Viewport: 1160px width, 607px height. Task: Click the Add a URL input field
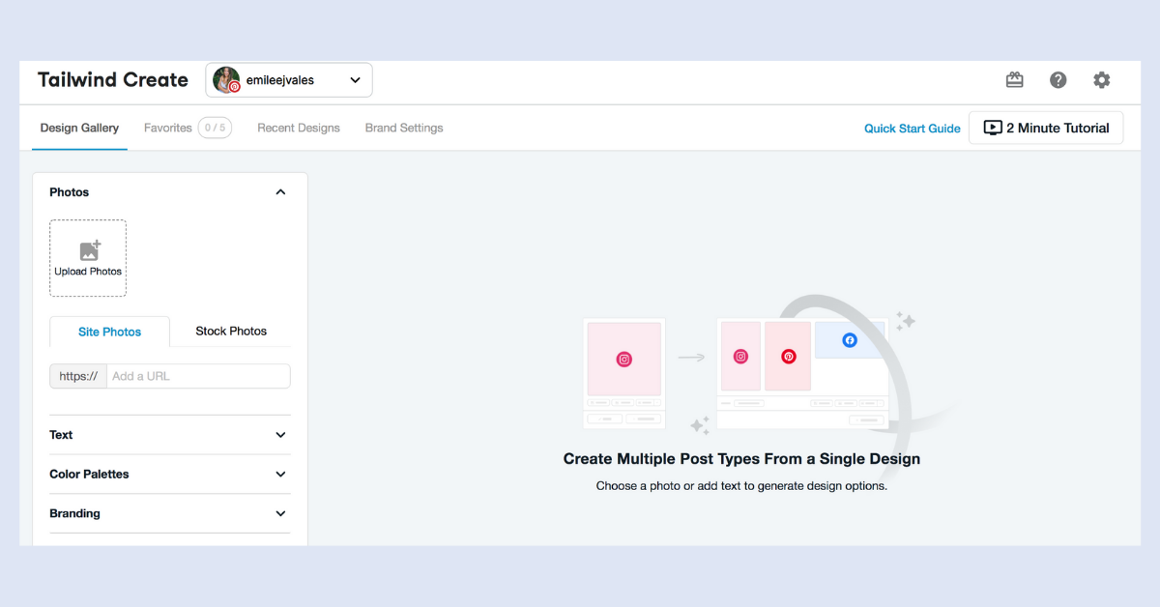coord(198,376)
